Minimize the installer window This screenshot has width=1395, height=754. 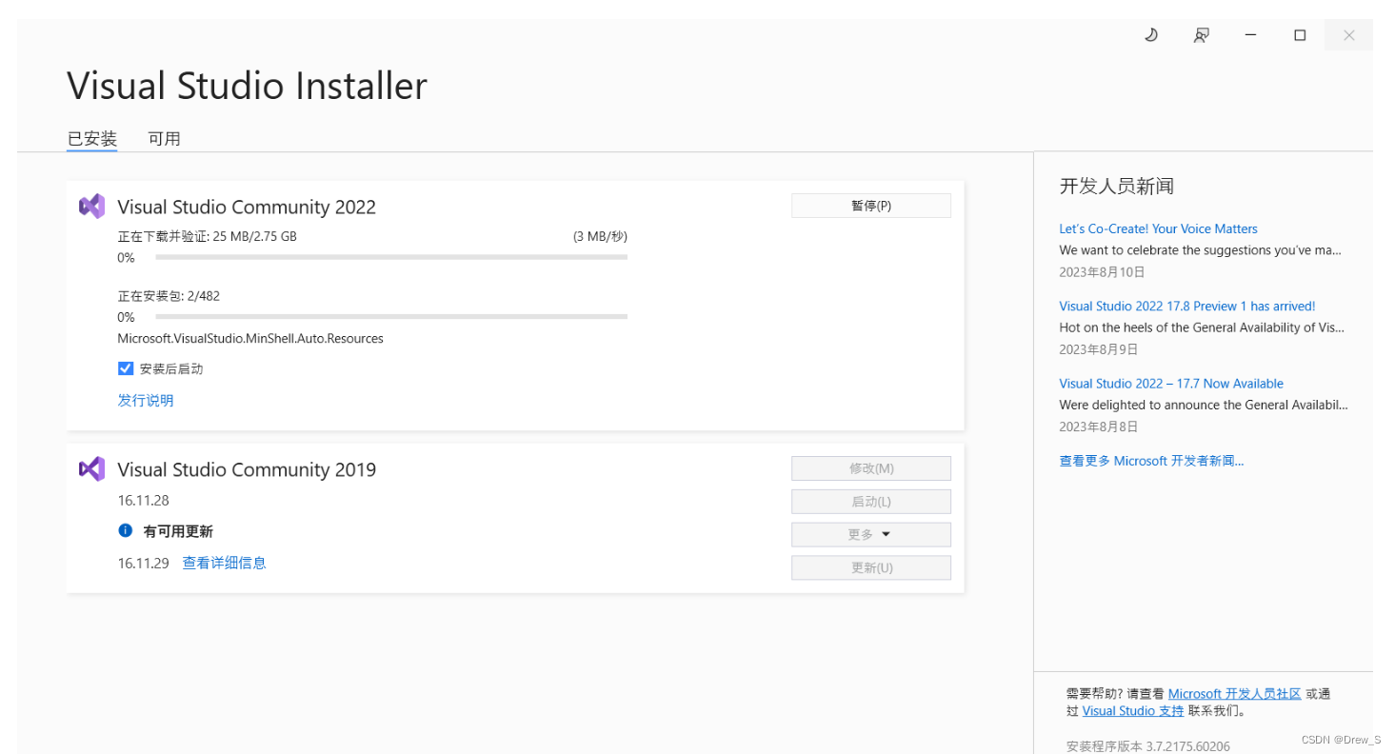click(x=1250, y=35)
